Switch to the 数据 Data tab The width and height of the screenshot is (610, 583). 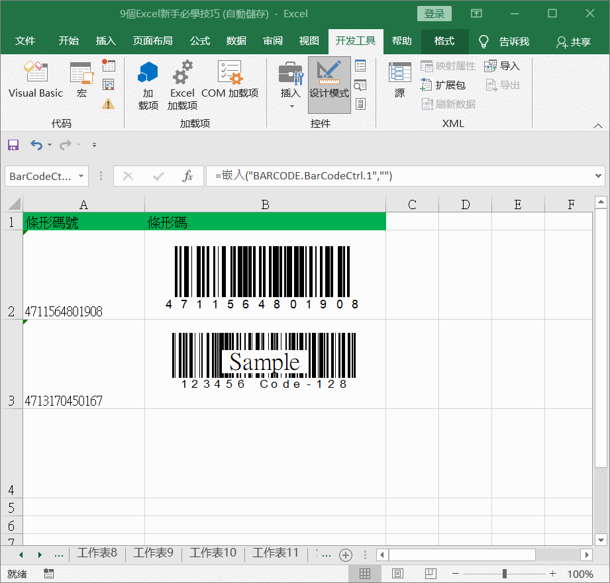click(x=236, y=41)
